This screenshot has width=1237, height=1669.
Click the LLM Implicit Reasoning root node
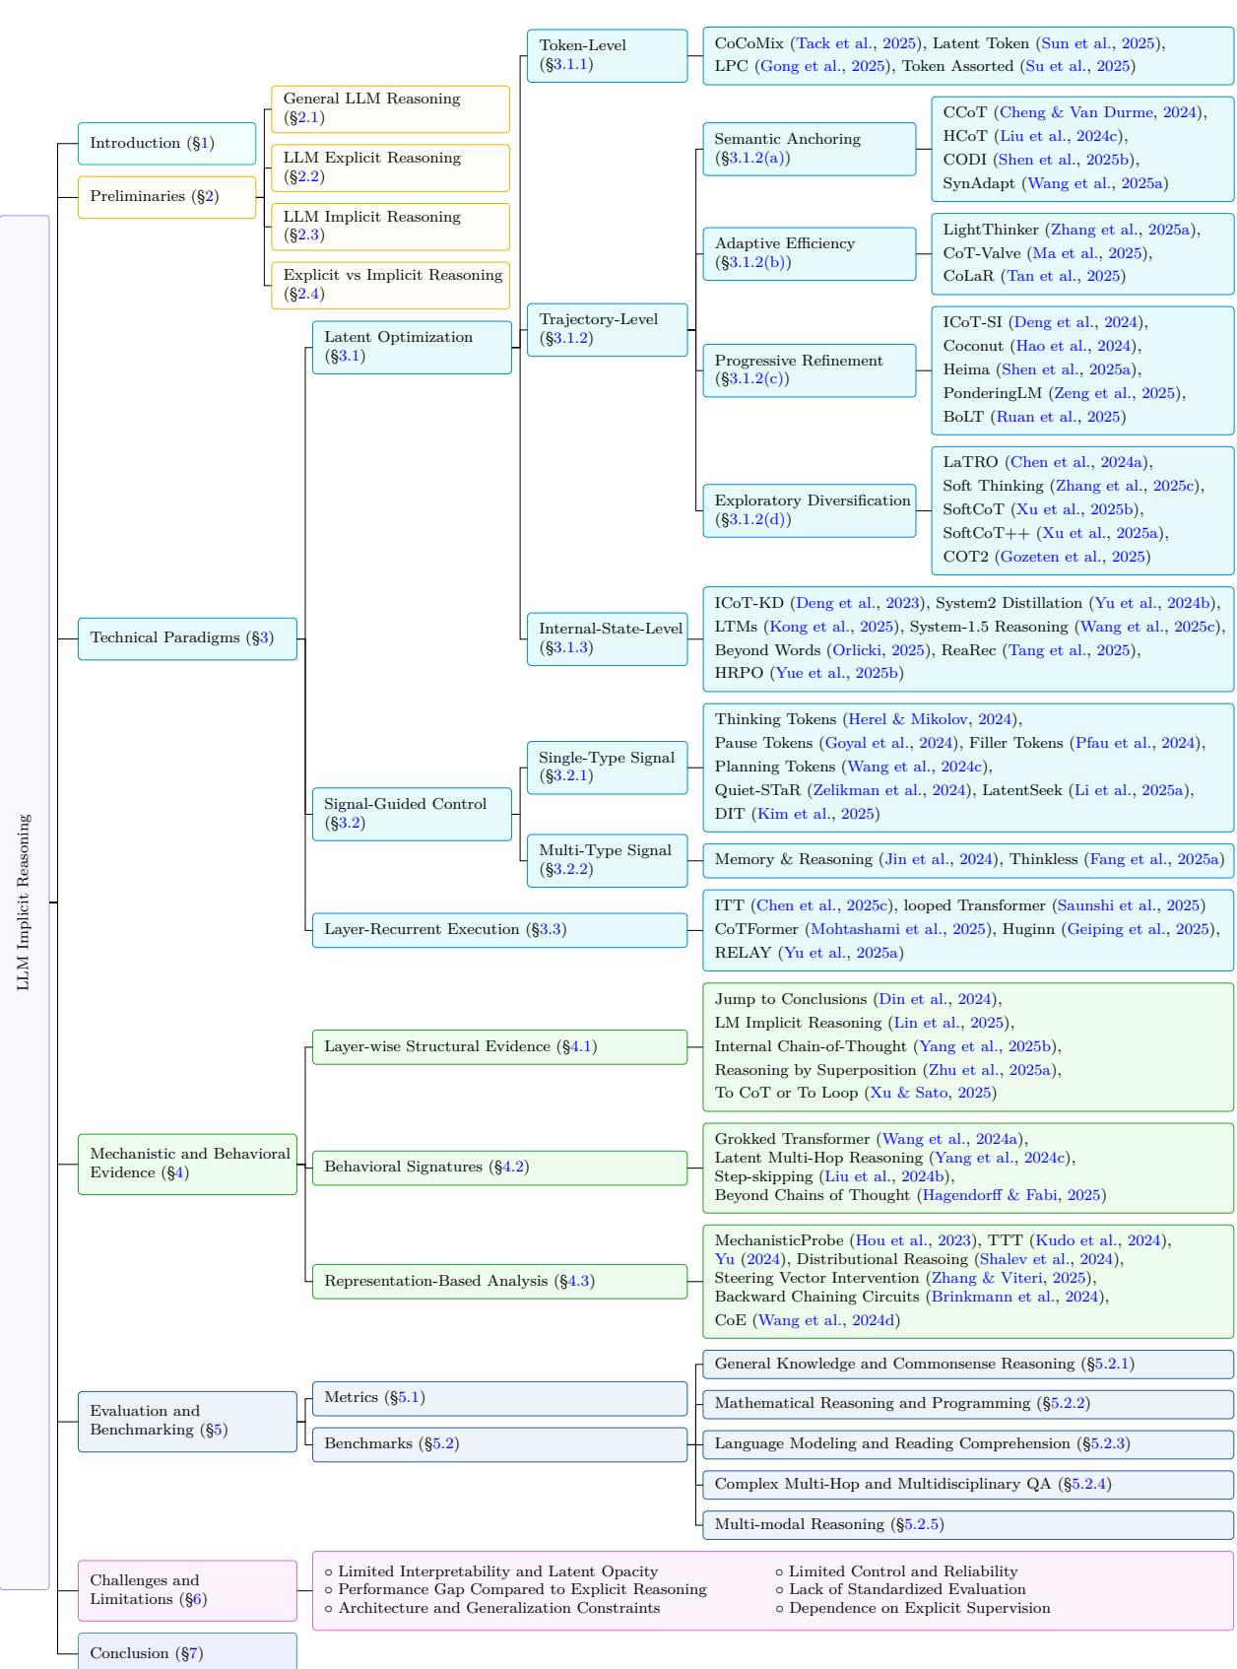tap(24, 901)
